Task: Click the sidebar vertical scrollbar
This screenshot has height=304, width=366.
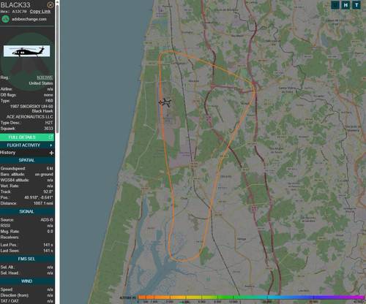Action: pyautogui.click(x=57, y=68)
